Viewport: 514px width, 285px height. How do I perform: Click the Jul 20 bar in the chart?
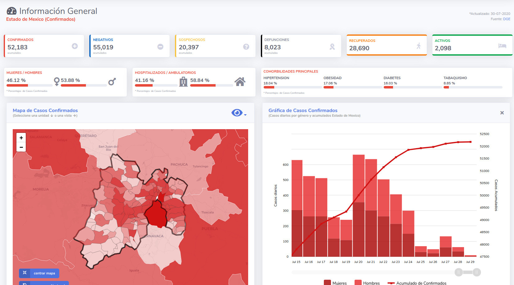click(x=359, y=206)
